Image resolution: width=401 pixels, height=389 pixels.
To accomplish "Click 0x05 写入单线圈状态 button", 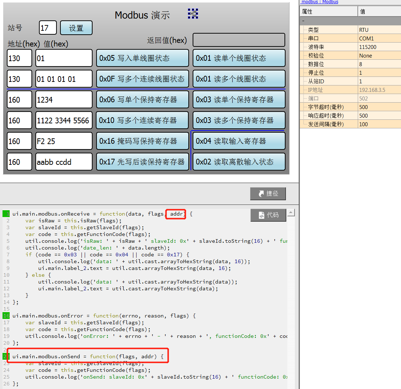I will 143,58.
